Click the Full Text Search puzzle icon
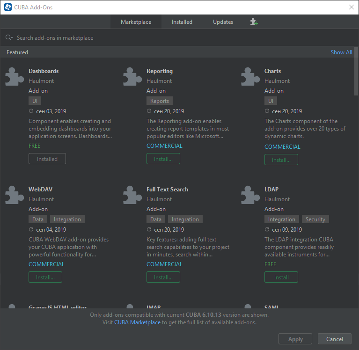Viewport: 359px width, 350px height. click(132, 195)
